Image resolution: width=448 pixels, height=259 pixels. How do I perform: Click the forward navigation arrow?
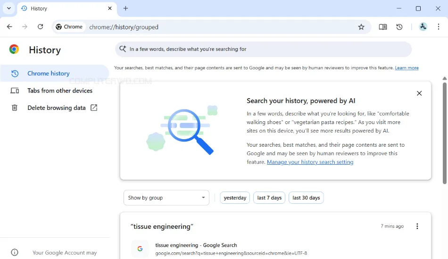(x=25, y=27)
